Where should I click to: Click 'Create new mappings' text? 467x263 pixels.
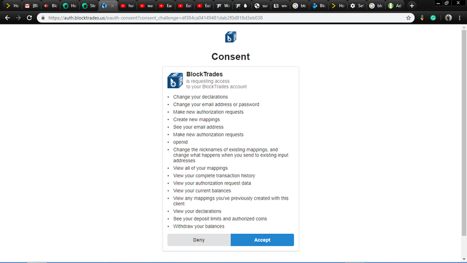click(x=196, y=119)
